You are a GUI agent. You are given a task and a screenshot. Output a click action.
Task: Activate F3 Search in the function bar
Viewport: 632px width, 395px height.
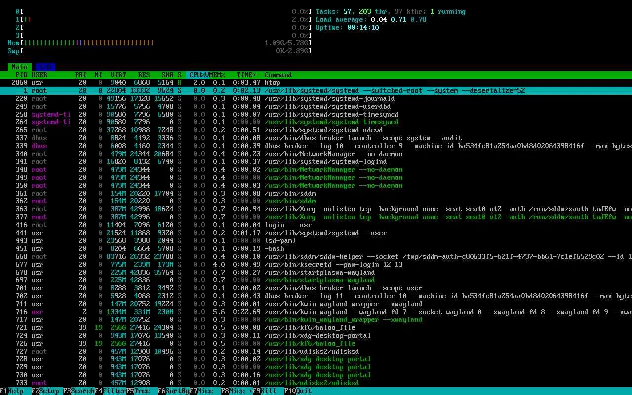pyautogui.click(x=79, y=391)
